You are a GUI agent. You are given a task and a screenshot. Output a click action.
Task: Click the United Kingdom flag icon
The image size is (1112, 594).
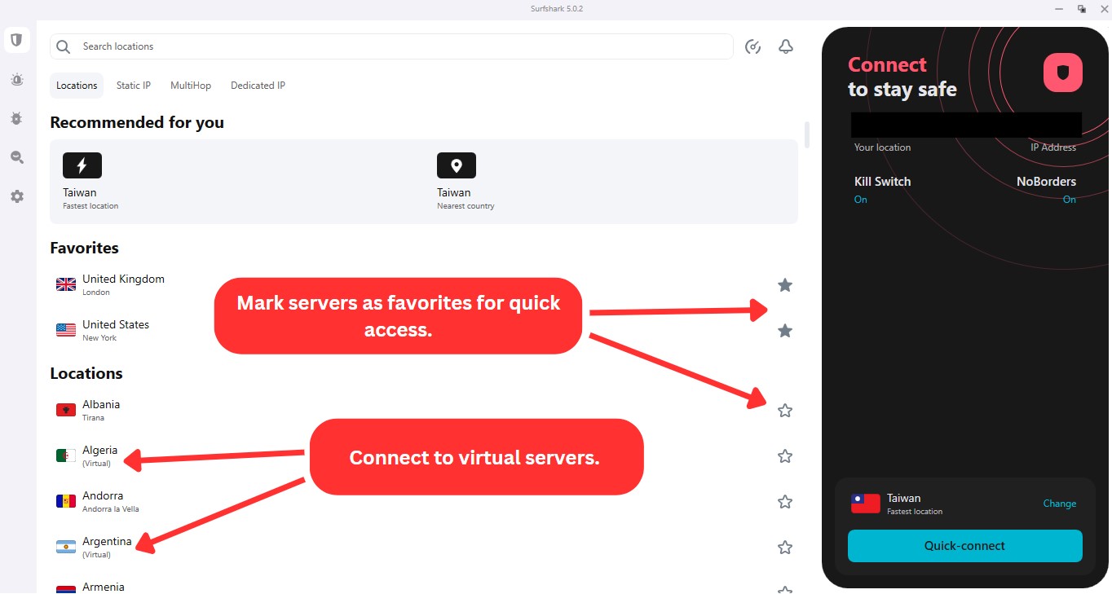pyautogui.click(x=66, y=284)
